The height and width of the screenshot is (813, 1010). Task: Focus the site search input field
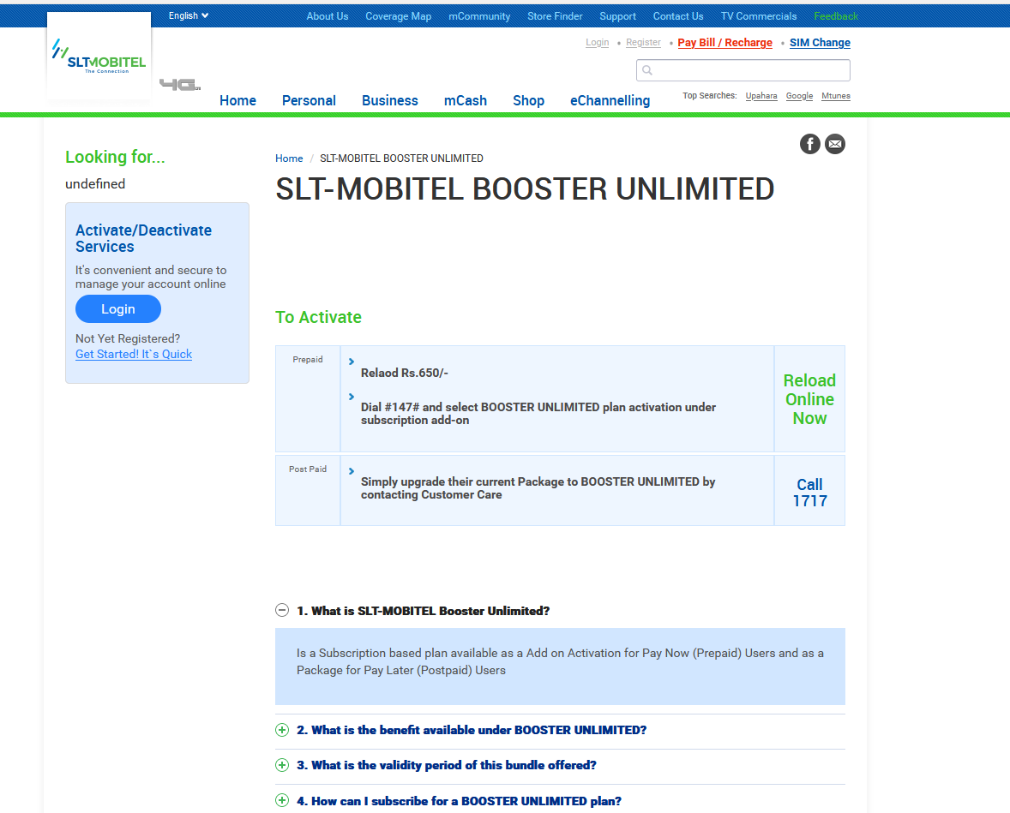click(742, 70)
